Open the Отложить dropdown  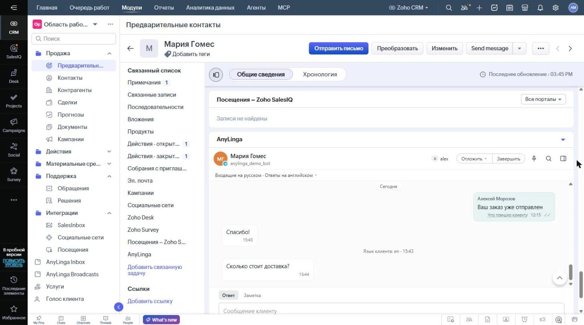tap(474, 158)
